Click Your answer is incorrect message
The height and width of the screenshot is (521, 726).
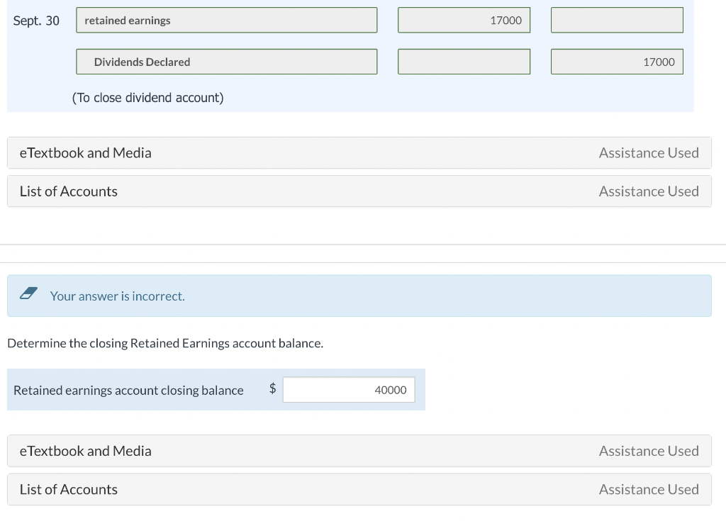(117, 296)
